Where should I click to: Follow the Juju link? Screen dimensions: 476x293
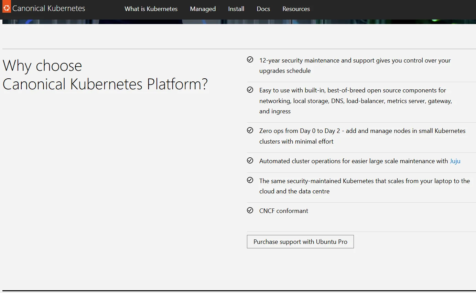455,161
